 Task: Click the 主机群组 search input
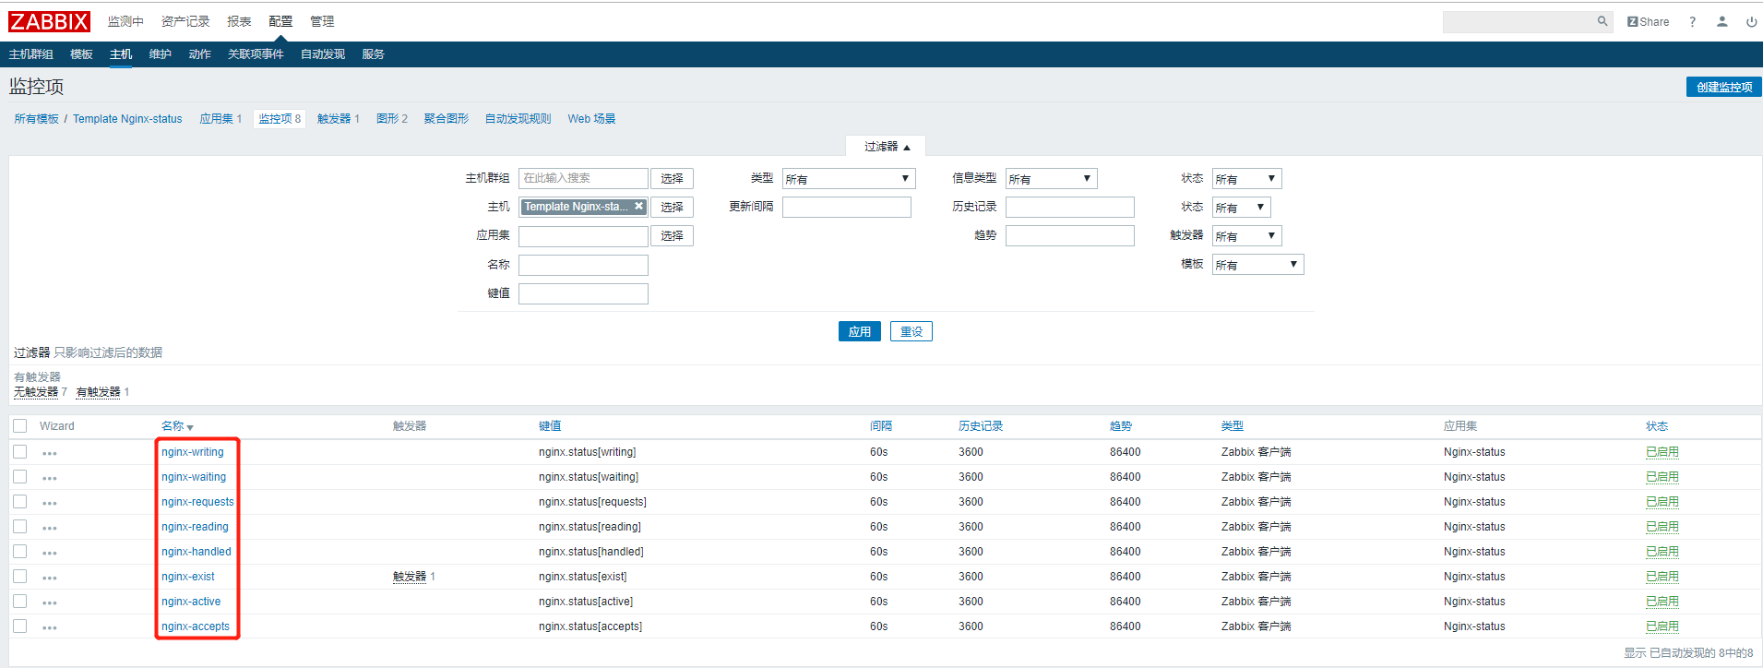pyautogui.click(x=583, y=178)
